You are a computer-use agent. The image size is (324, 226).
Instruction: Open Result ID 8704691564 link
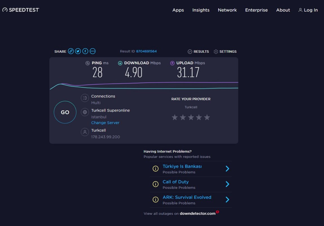[146, 51]
